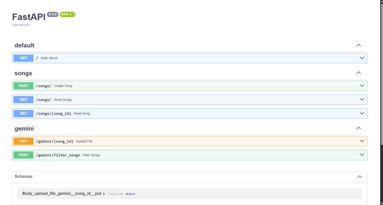Click the PUT badge for Upload File

[x=23, y=141]
